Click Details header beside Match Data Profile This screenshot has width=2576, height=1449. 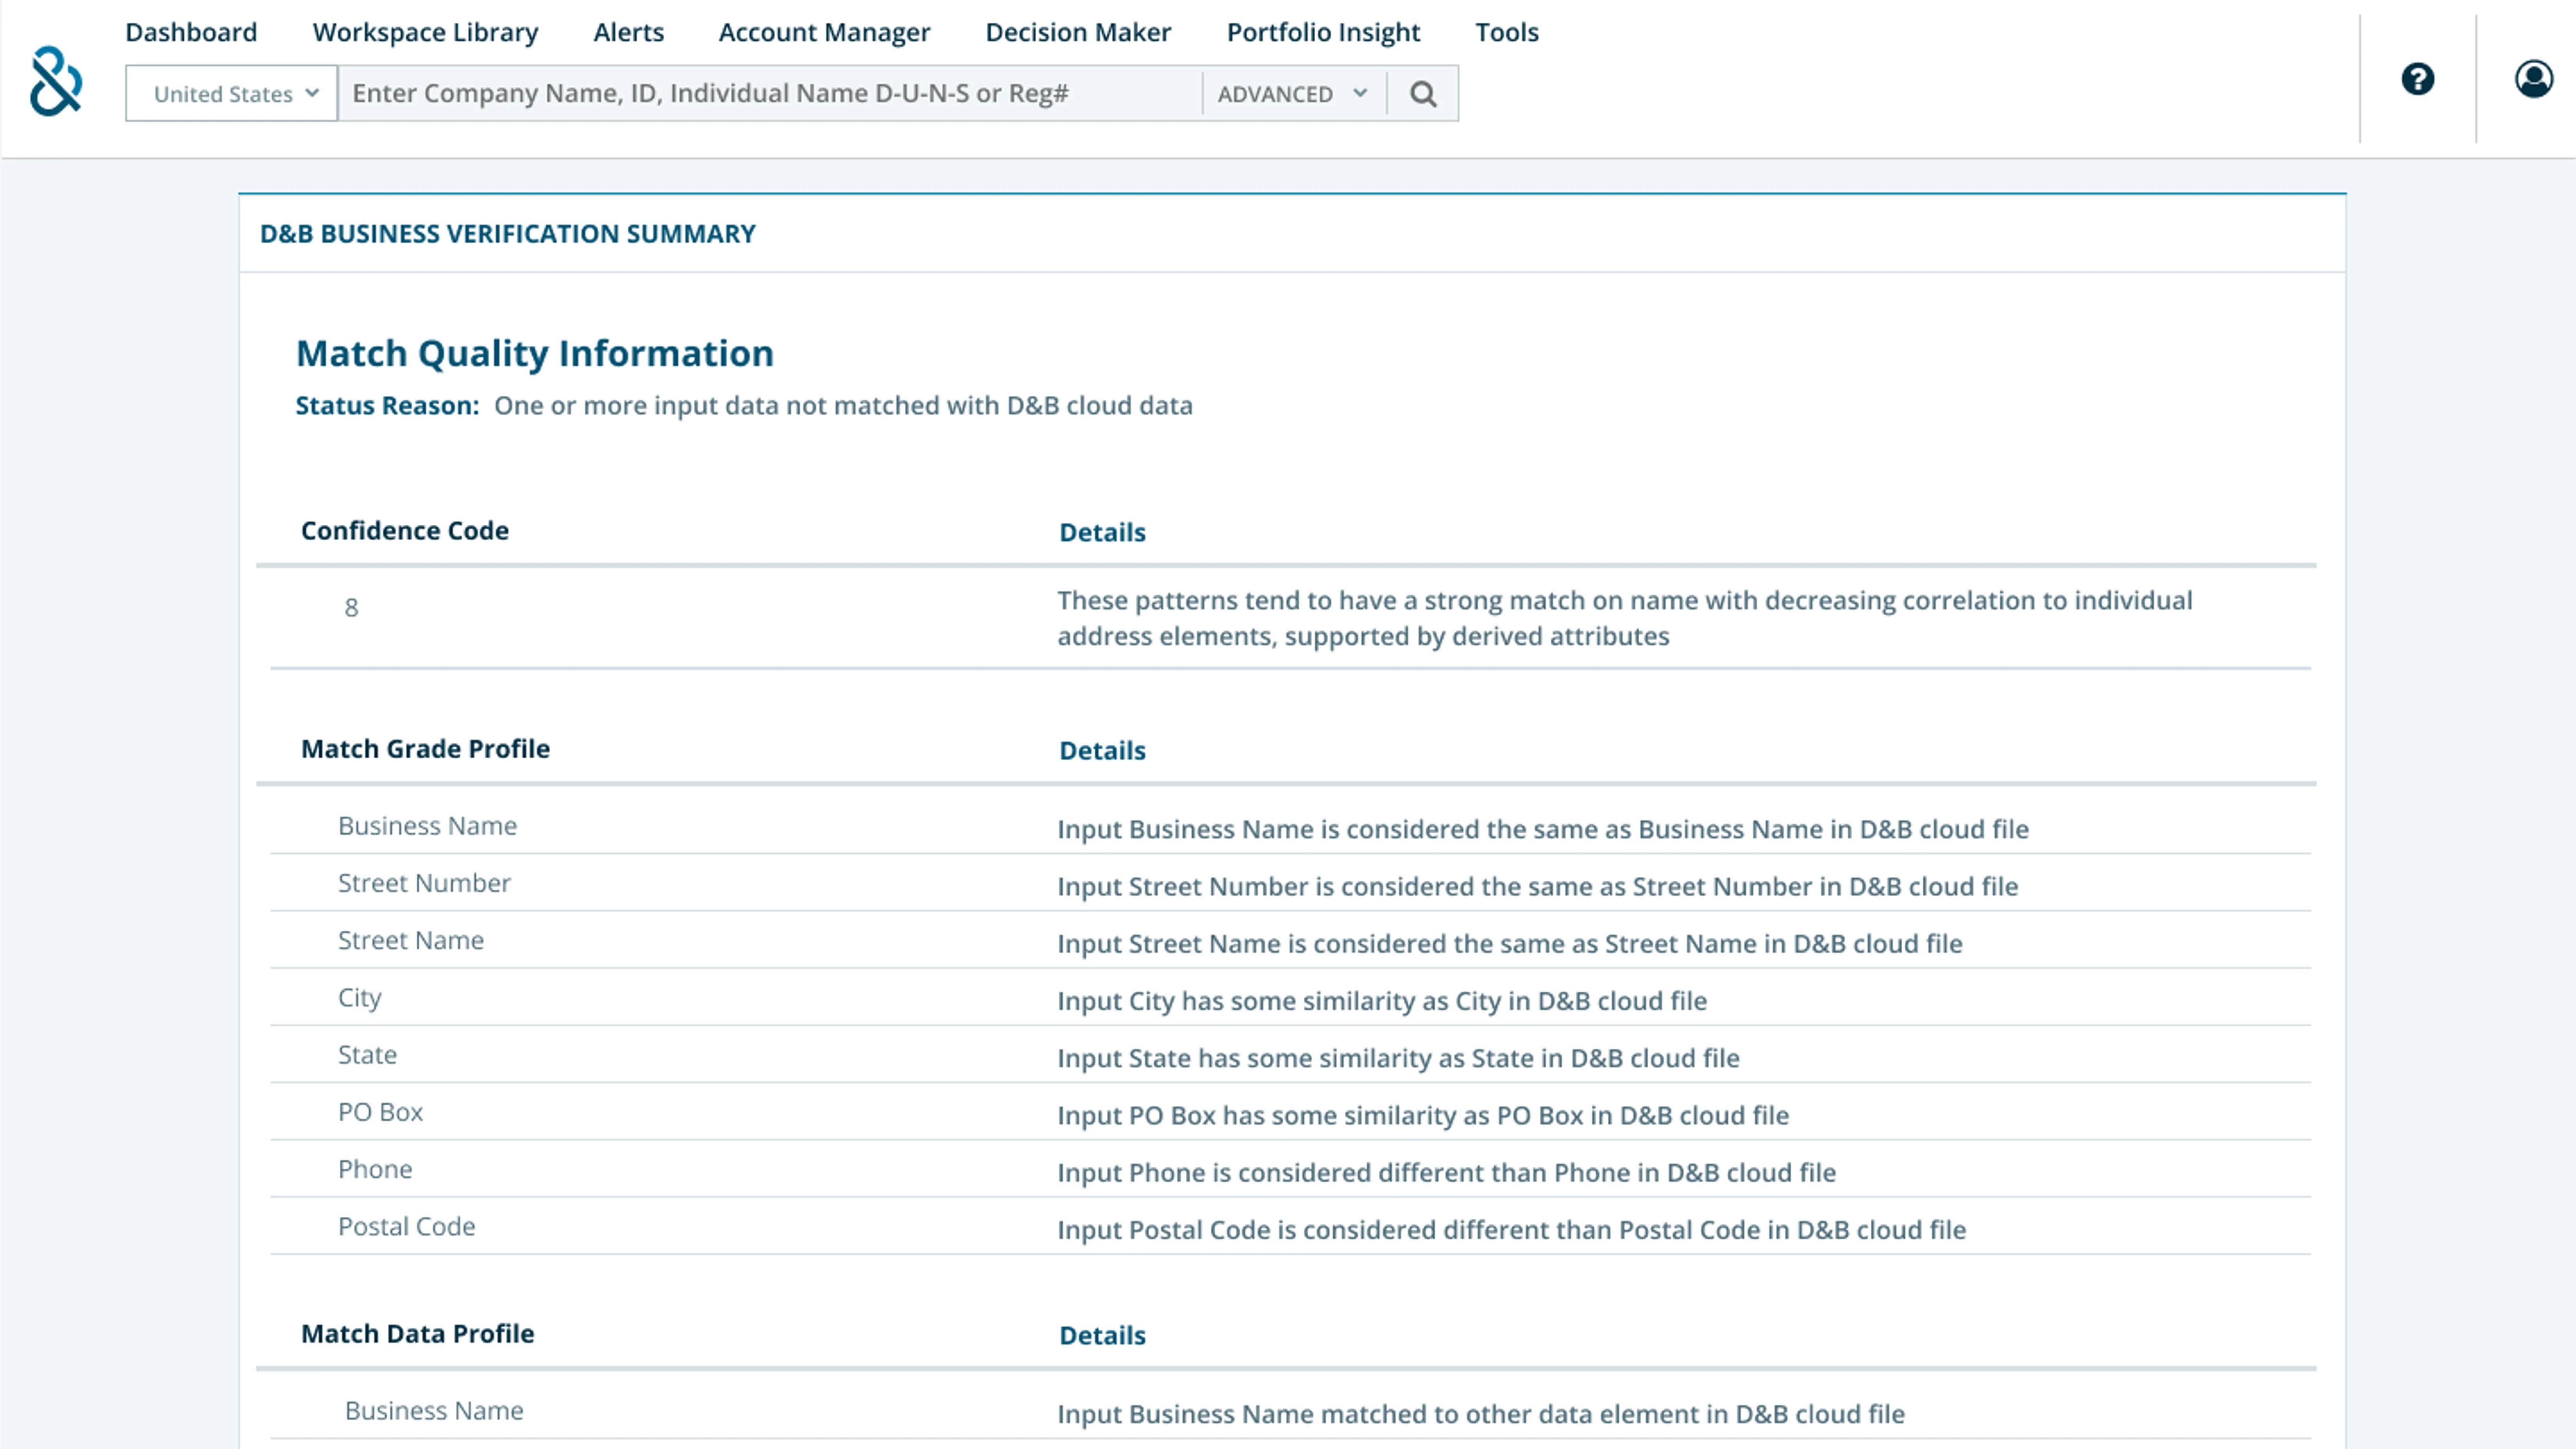pos(1102,1335)
